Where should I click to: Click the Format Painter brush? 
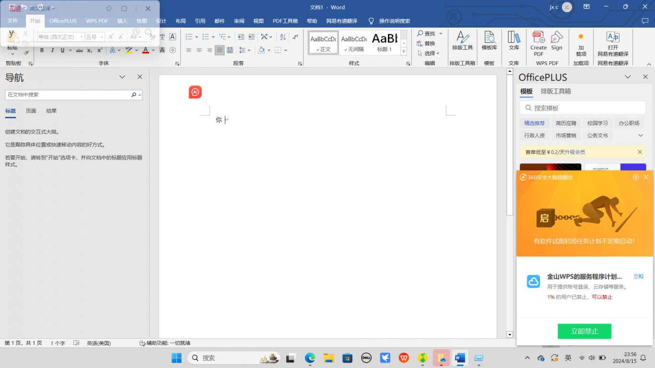click(x=26, y=53)
